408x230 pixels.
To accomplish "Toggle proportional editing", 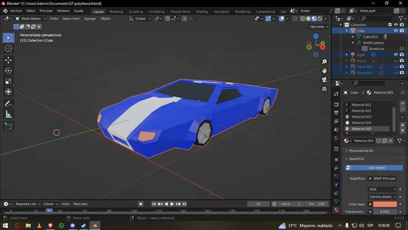I will 184,19.
